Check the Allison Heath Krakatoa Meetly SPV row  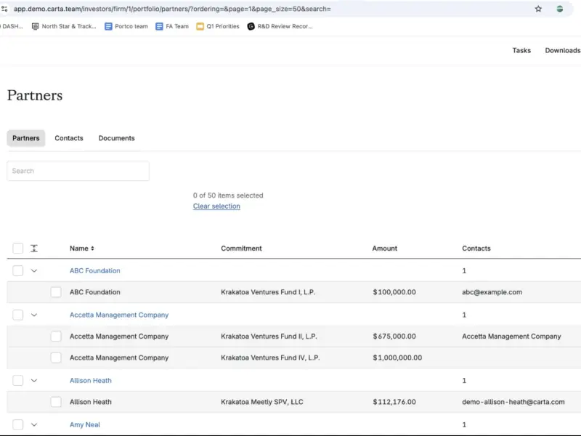[56, 402]
